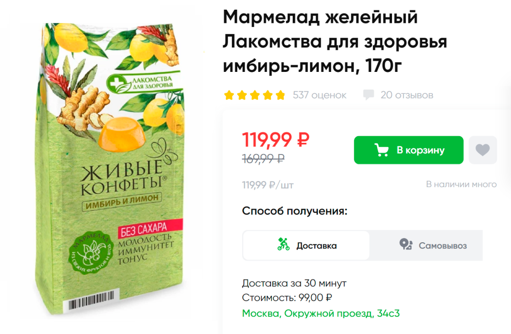Add item with В корзину button
This screenshot has width=511, height=334.
coord(409,150)
